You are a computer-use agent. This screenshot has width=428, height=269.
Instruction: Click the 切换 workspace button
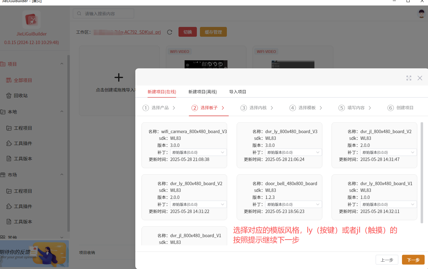tap(188, 32)
